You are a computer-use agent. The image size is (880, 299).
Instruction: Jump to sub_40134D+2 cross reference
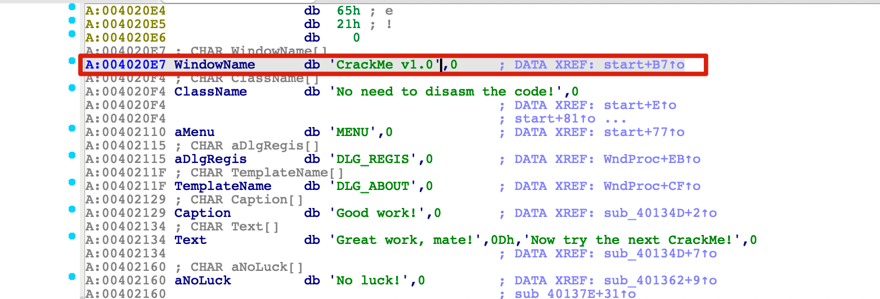(x=661, y=213)
